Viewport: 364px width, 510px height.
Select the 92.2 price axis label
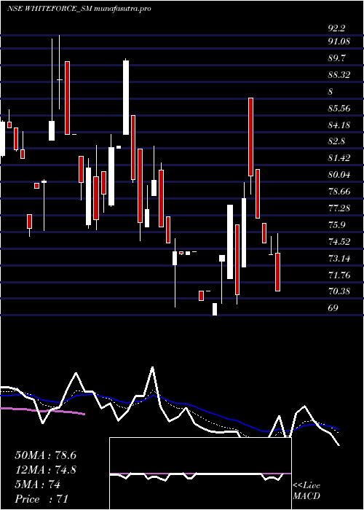[336, 28]
